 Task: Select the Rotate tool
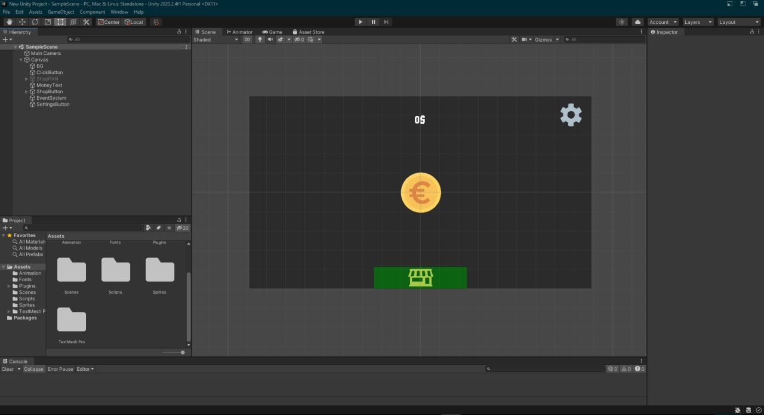(x=35, y=22)
